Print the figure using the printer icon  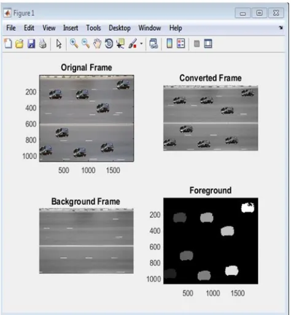43,44
